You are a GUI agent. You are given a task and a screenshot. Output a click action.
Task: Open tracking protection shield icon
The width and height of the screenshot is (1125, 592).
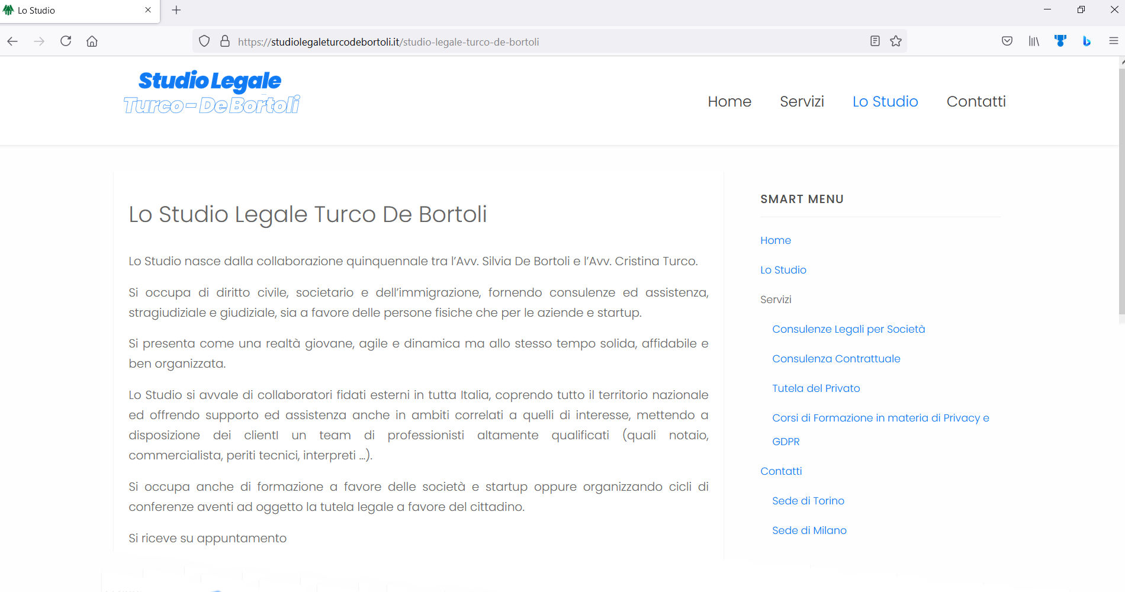204,41
